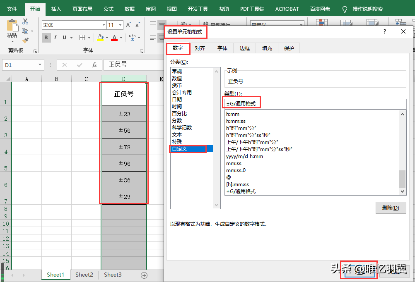Image resolution: width=415 pixels, height=282 pixels.
Task: Switch to the 插入 ribbon tab
Action: coord(56,9)
